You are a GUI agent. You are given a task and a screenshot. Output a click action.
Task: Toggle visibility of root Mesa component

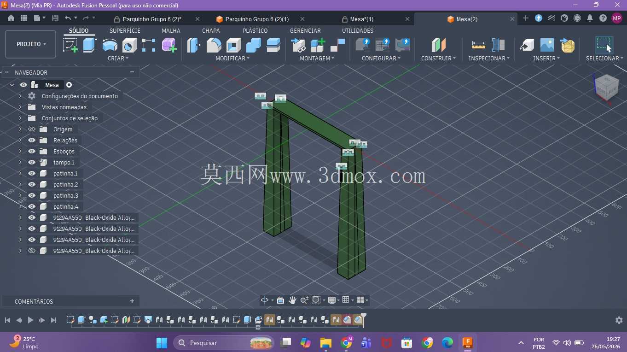[x=23, y=85]
